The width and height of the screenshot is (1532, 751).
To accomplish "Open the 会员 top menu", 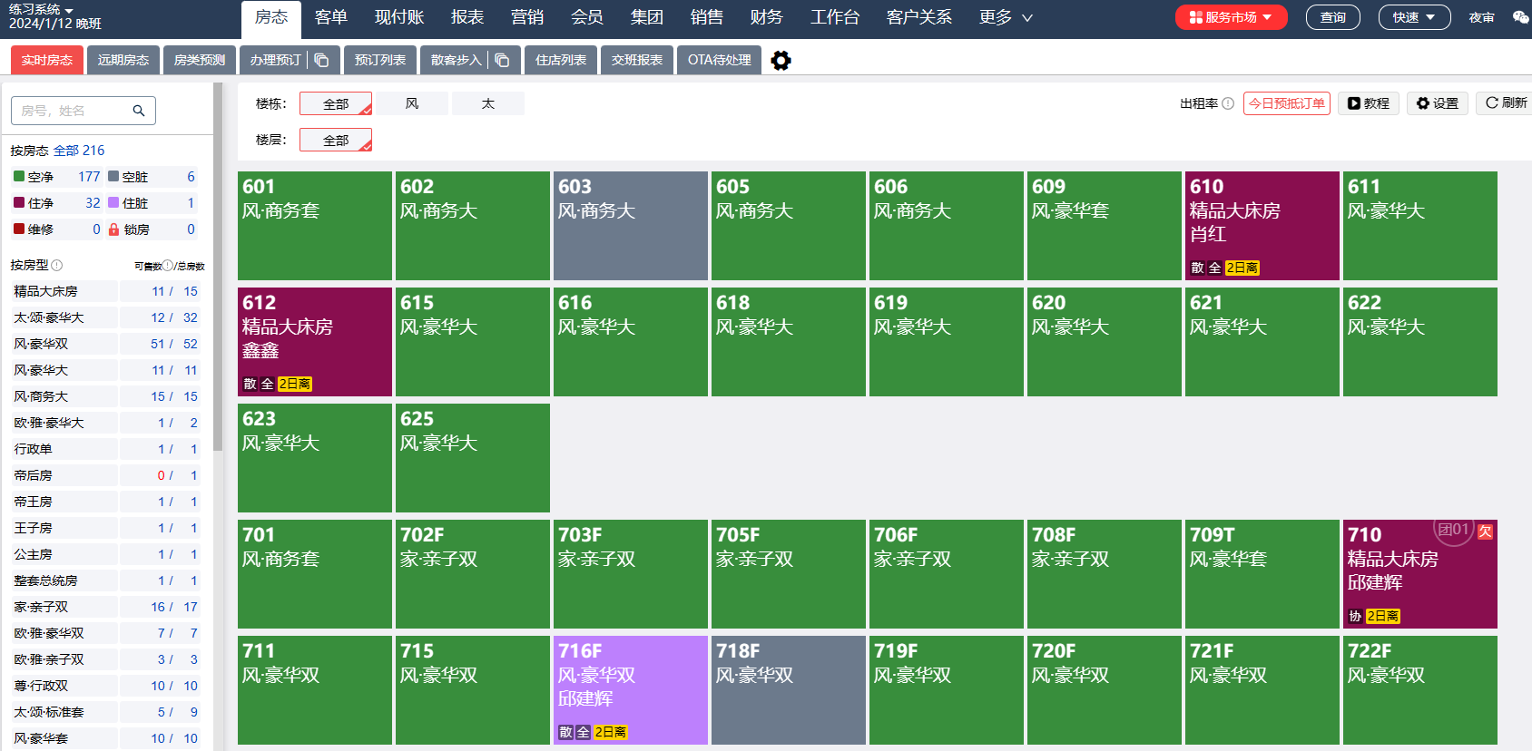I will pos(587,17).
